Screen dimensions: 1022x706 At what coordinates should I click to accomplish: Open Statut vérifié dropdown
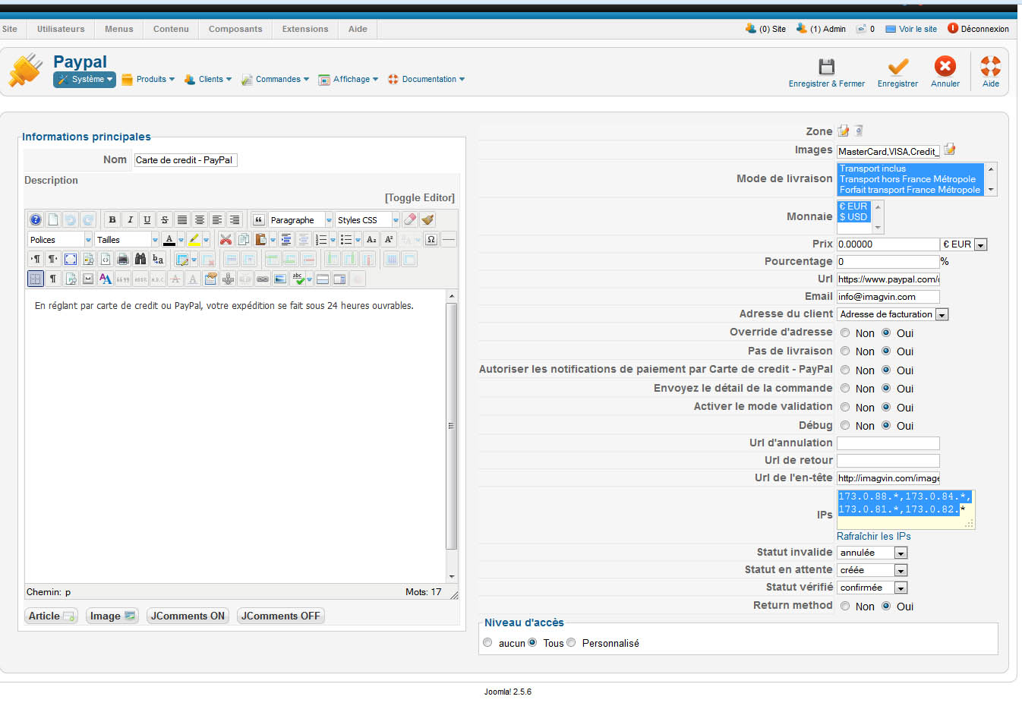tap(872, 588)
